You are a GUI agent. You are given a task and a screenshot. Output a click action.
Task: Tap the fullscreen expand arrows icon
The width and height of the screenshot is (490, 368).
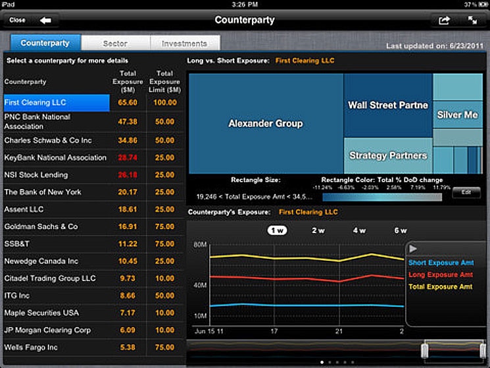[472, 20]
